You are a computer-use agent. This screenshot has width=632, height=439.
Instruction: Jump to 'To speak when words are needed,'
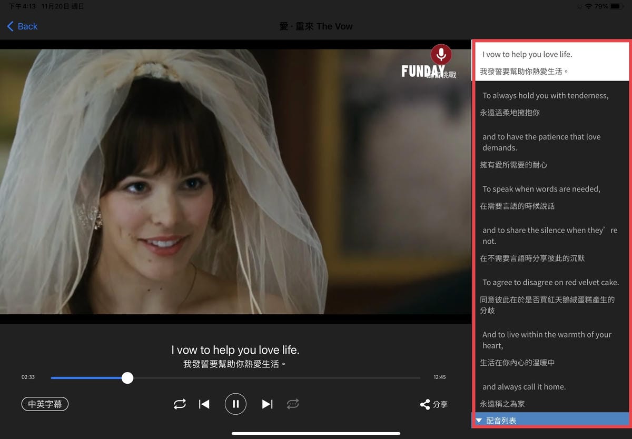(541, 189)
